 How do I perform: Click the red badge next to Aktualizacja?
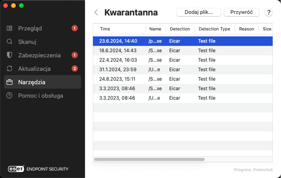tap(74, 68)
